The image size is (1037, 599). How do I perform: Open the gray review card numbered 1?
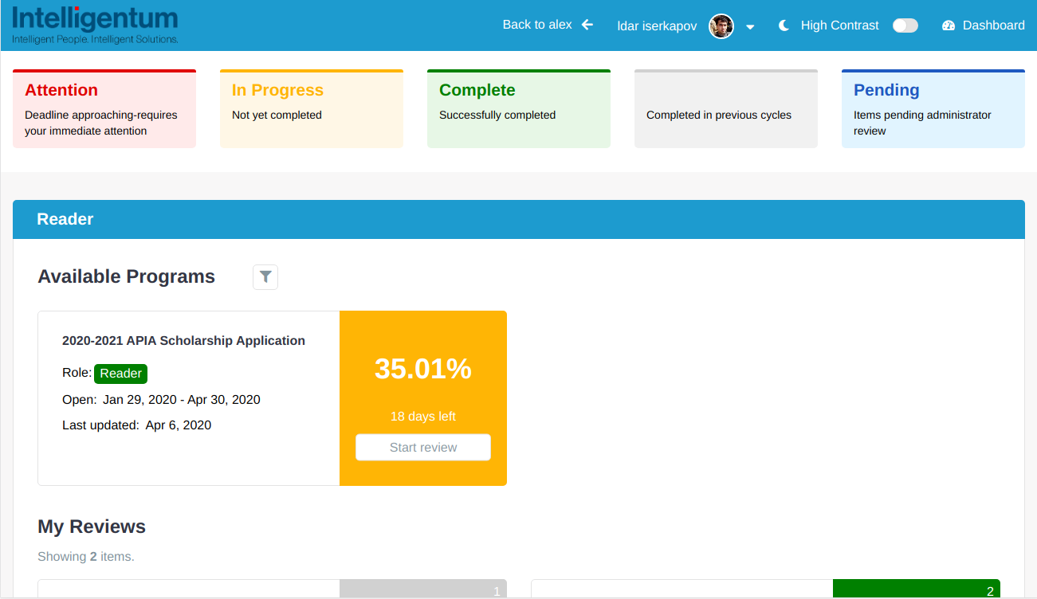pos(272,589)
